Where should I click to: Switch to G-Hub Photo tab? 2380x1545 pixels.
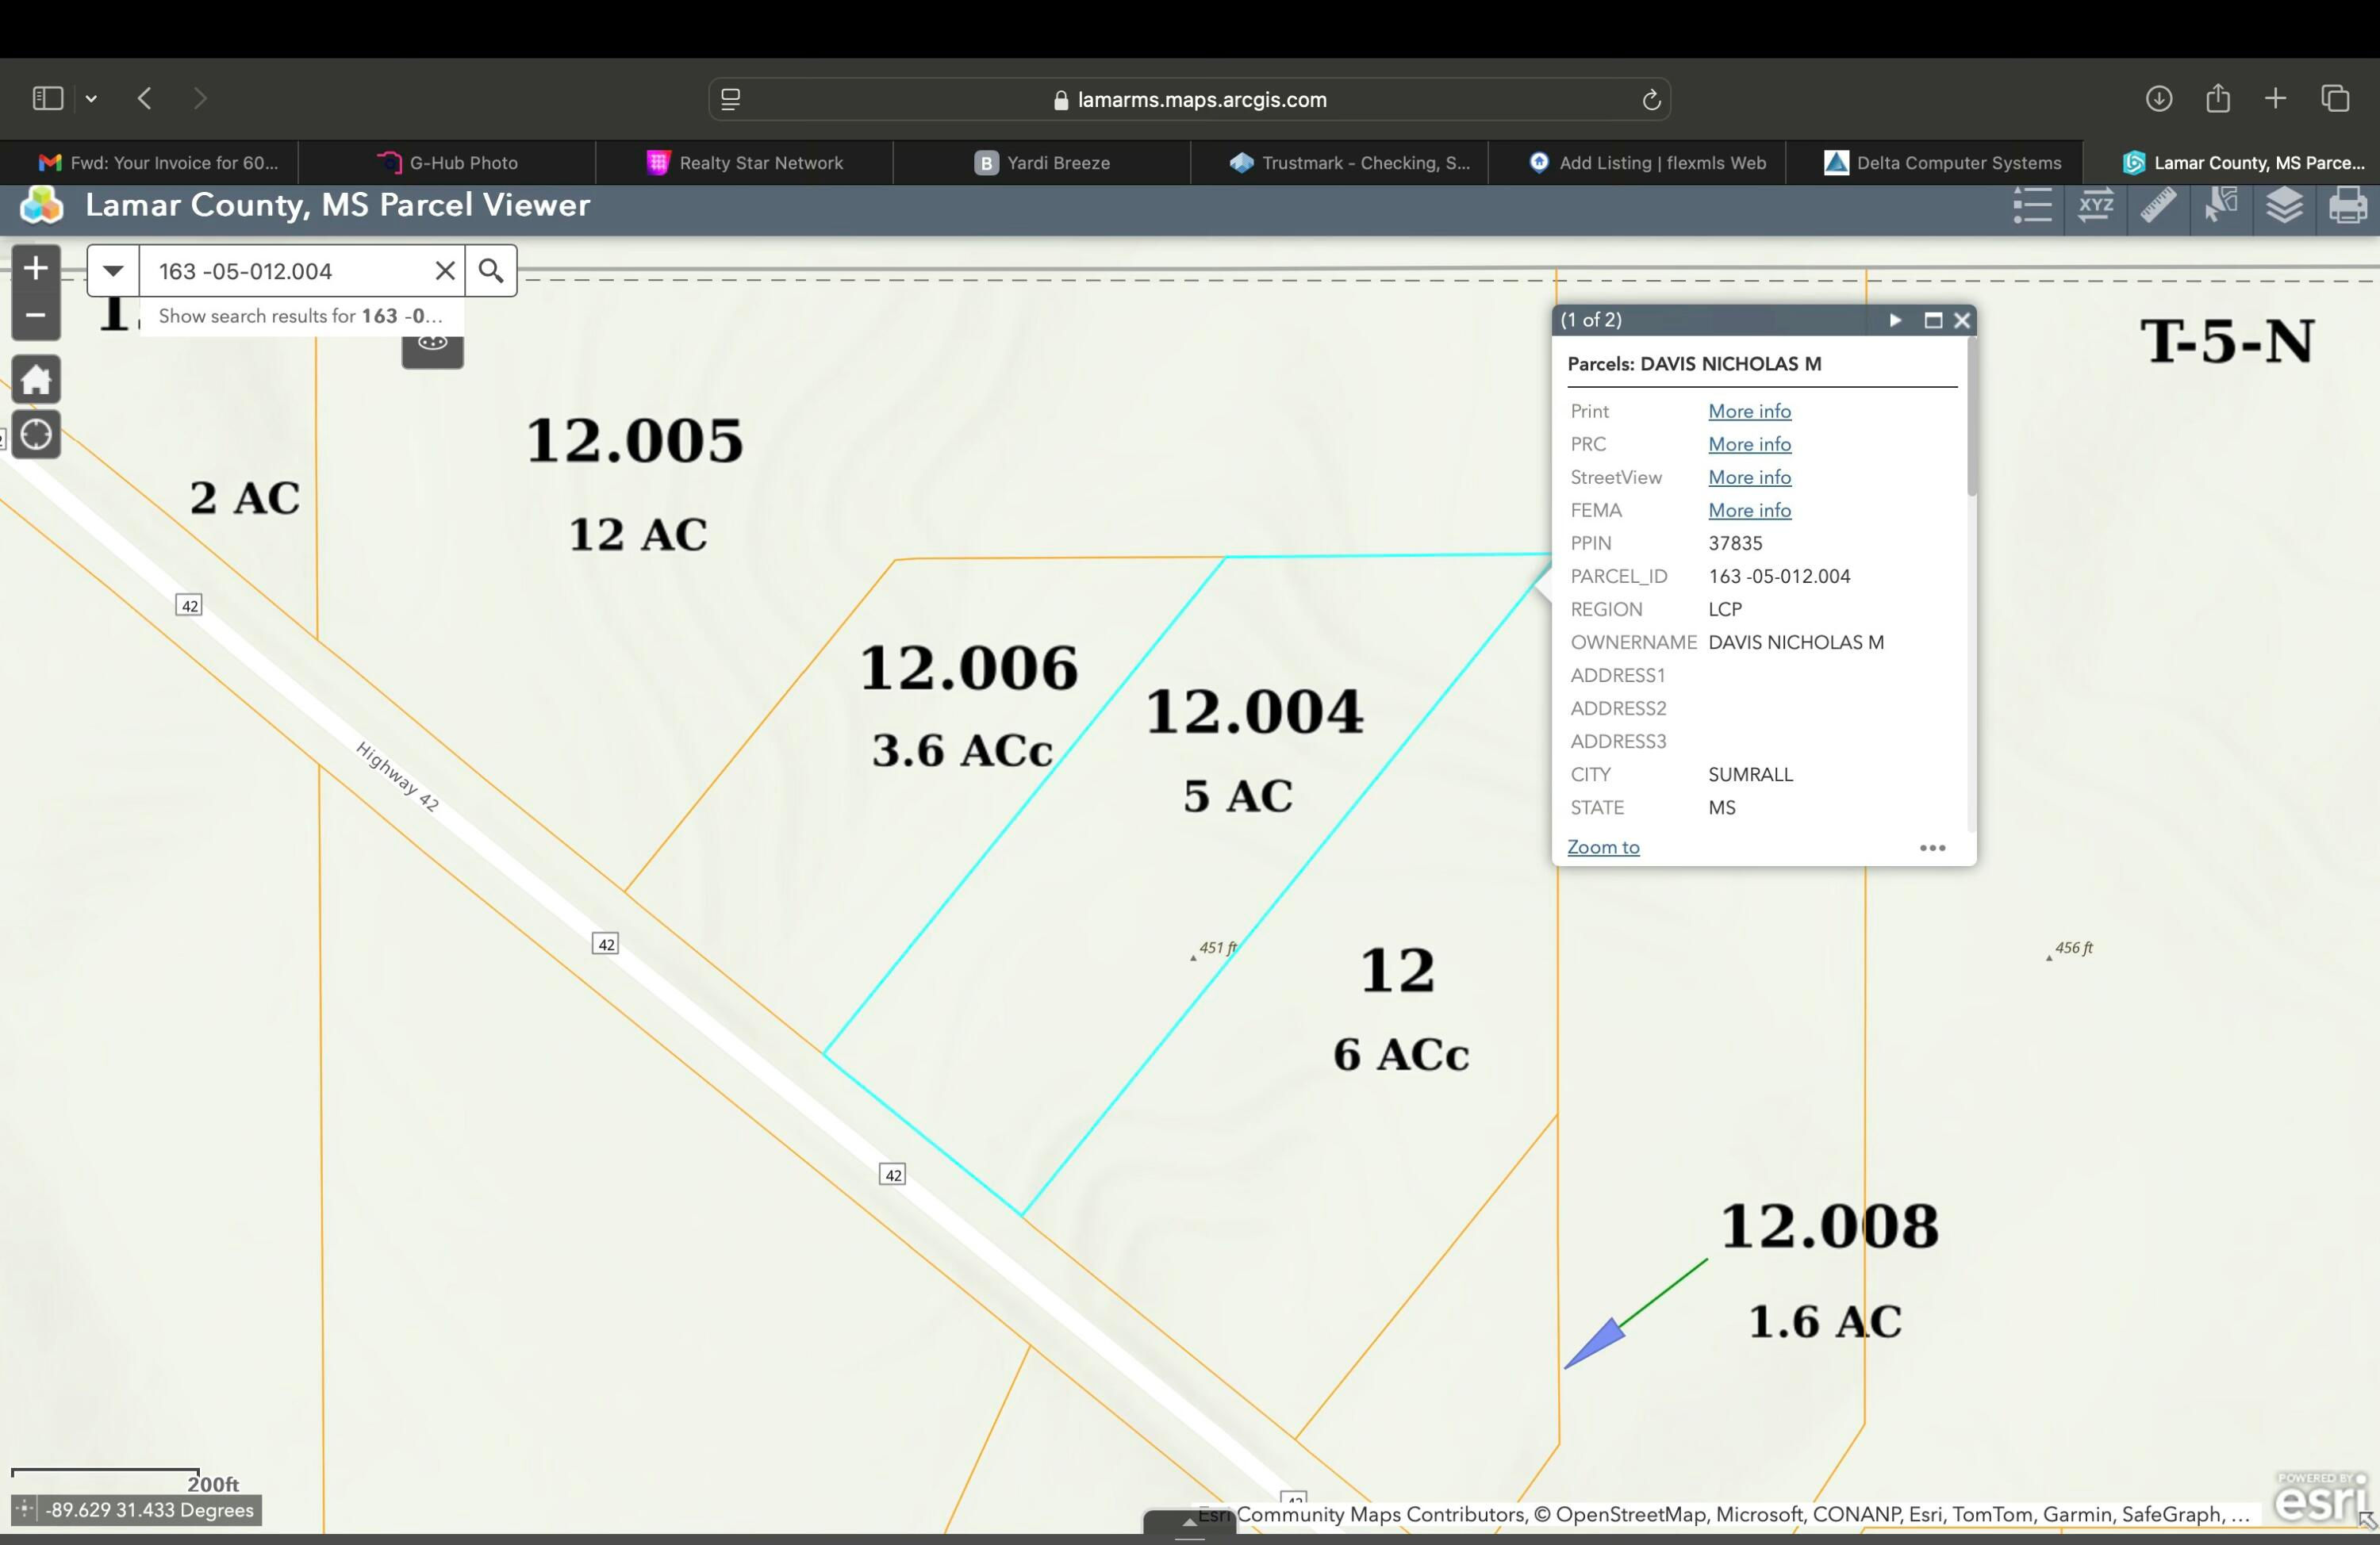(447, 162)
